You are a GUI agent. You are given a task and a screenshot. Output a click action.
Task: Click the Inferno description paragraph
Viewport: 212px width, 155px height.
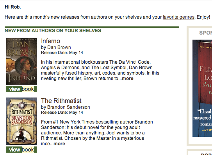tap(100, 70)
